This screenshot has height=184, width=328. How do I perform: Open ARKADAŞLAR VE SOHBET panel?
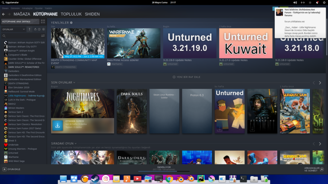pyautogui.click(x=314, y=169)
